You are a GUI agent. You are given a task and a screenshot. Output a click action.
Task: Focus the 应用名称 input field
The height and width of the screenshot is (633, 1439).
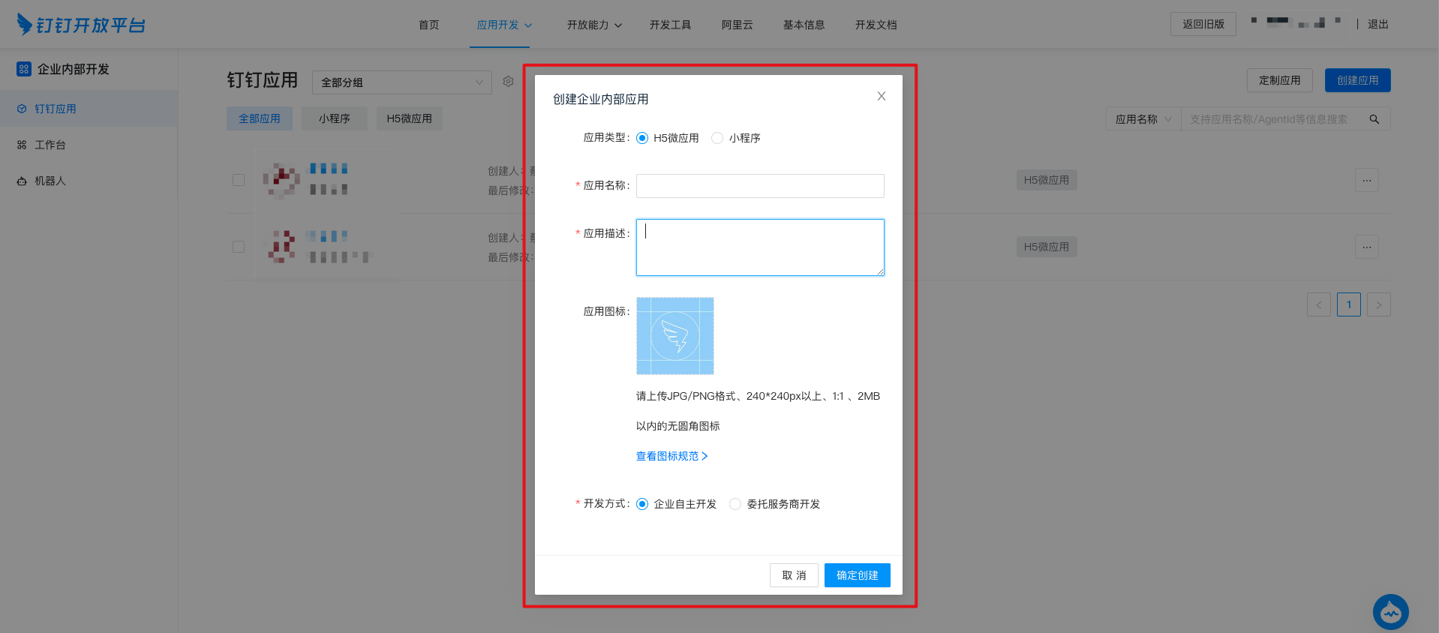(x=760, y=186)
